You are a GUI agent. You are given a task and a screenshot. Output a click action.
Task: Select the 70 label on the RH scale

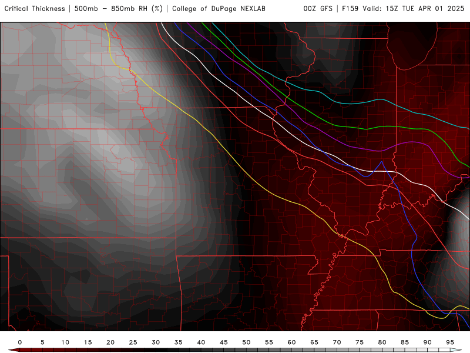click(x=337, y=342)
